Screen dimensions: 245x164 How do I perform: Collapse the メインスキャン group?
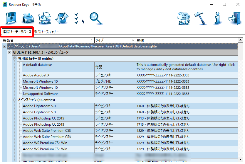pos(15,100)
